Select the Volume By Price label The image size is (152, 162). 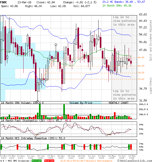[x=81, y=103]
